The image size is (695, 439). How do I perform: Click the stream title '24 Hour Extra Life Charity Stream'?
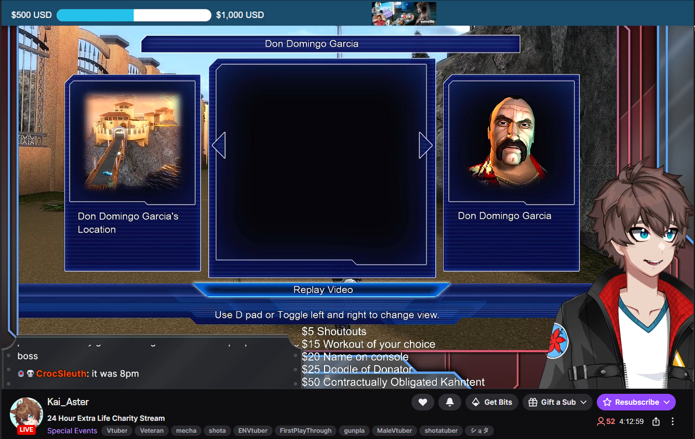point(106,418)
